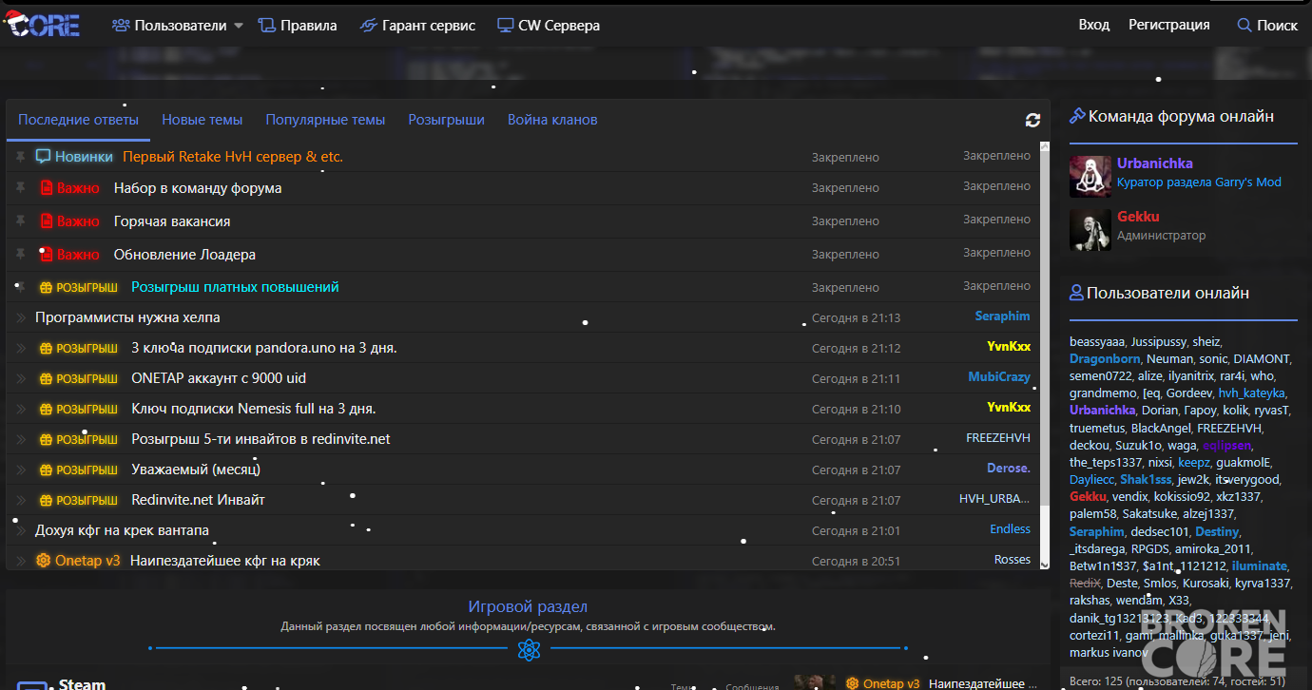Image resolution: width=1312 pixels, height=690 pixels.
Task: Click the CORE forum logo
Action: click(x=43, y=23)
